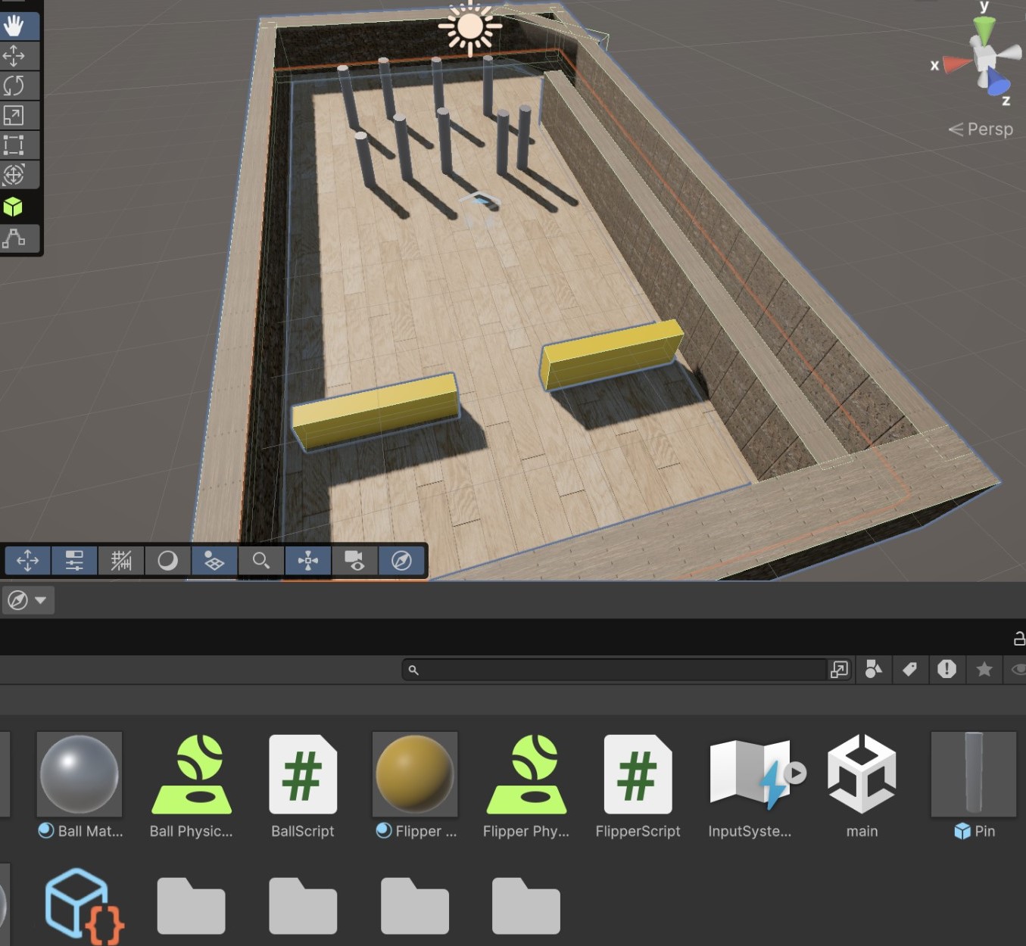Click the camera settings overlay button

point(354,561)
